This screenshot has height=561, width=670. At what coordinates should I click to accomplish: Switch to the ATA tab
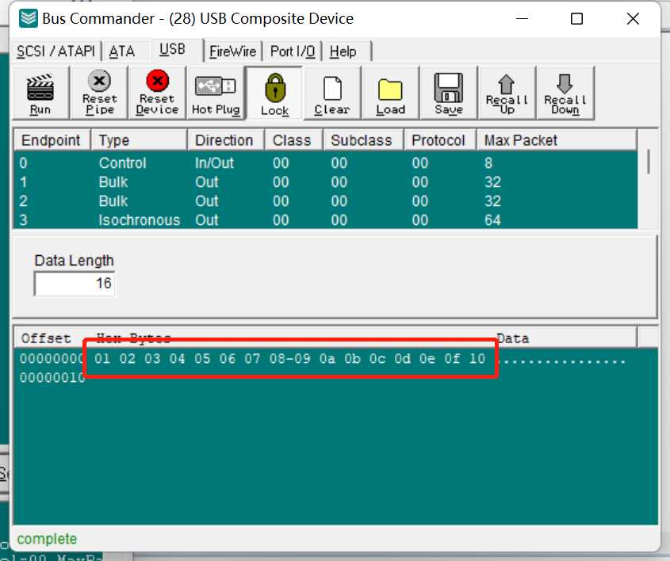pos(122,52)
